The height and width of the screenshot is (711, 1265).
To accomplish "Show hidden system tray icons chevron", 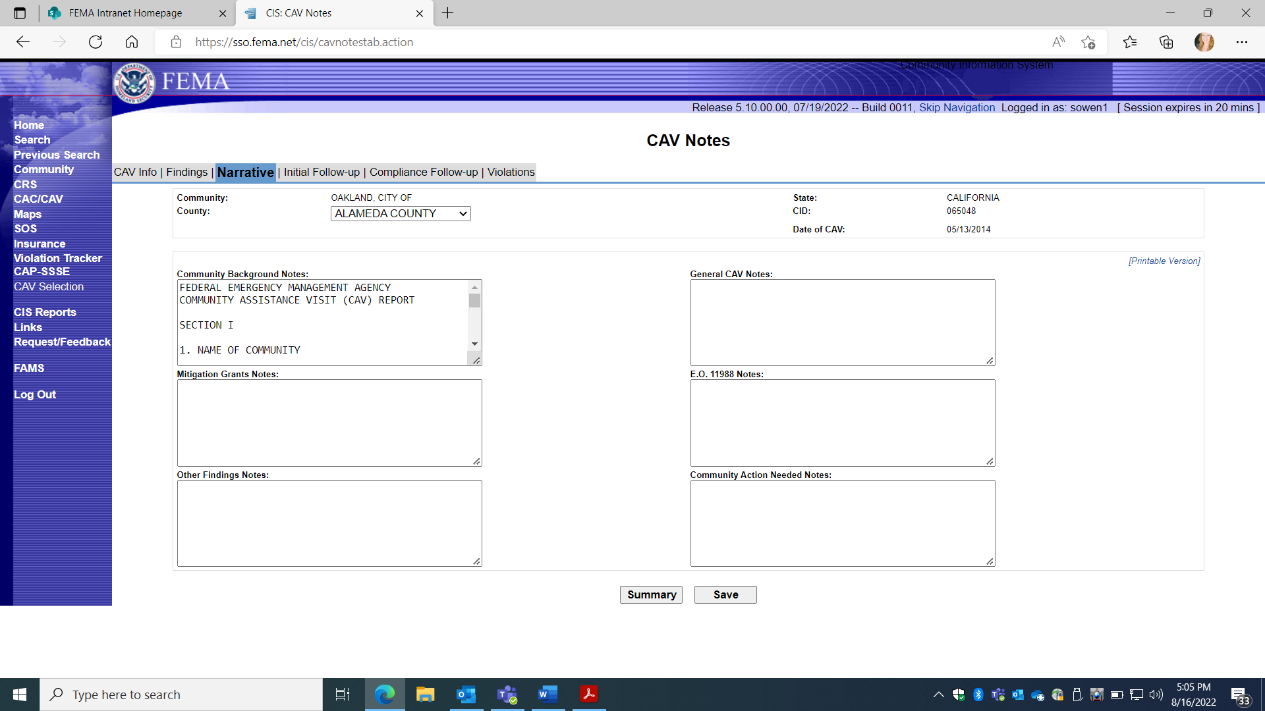I will click(938, 695).
